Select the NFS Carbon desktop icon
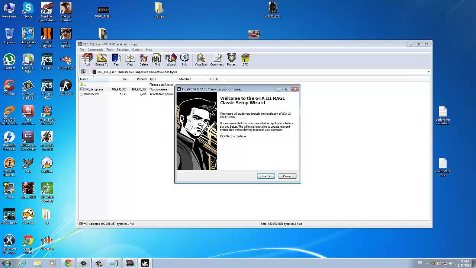Viewport: 476px width, 268px height. (9, 217)
